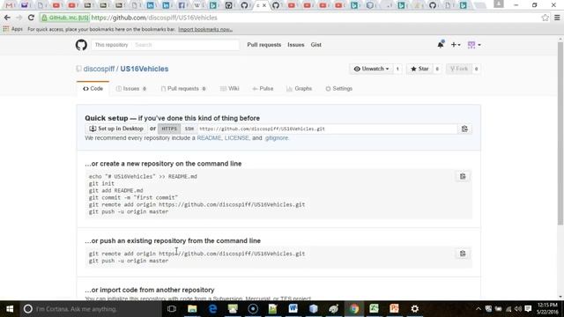
Task: Click the page vertical scrollbar
Action: coord(560,133)
